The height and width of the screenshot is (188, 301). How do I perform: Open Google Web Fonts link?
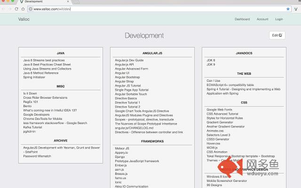coord(220,110)
